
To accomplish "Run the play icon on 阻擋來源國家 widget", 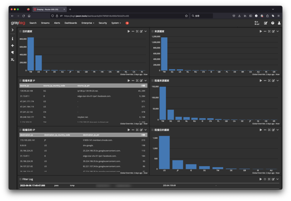I will [261, 81].
